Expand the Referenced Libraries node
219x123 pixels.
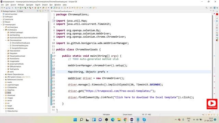[x=4, y=80]
